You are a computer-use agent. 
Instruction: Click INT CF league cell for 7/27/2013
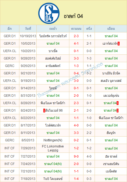[10, 156]
